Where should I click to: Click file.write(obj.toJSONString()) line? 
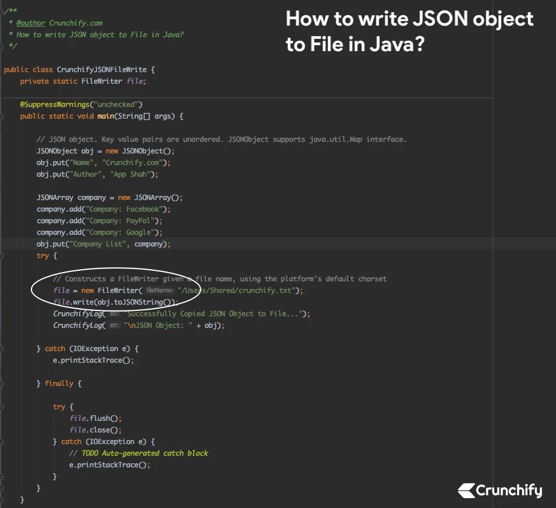[x=116, y=302]
